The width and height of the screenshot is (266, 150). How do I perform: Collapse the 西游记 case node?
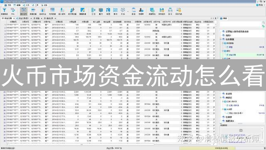[221, 98]
